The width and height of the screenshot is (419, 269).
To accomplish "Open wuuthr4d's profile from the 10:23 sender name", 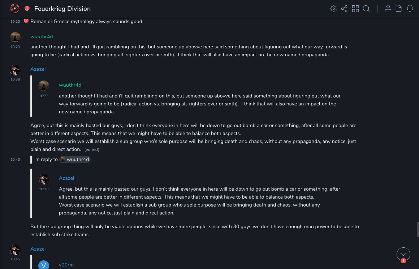I will [x=42, y=36].
